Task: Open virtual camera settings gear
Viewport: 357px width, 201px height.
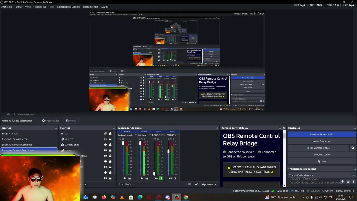Action: coord(353,148)
